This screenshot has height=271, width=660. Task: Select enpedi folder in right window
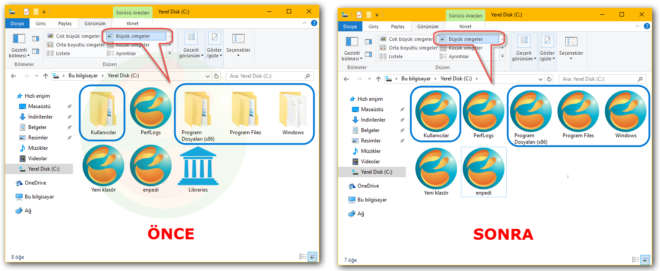tap(484, 172)
